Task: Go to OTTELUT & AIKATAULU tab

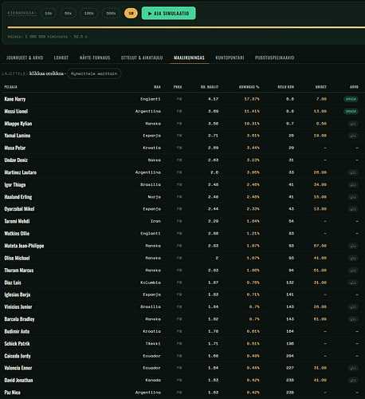Action: click(x=142, y=57)
